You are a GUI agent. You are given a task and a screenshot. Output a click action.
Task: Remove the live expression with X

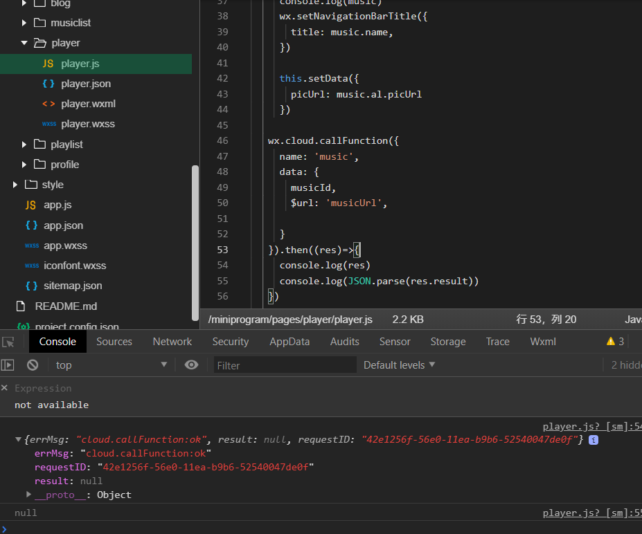5,388
